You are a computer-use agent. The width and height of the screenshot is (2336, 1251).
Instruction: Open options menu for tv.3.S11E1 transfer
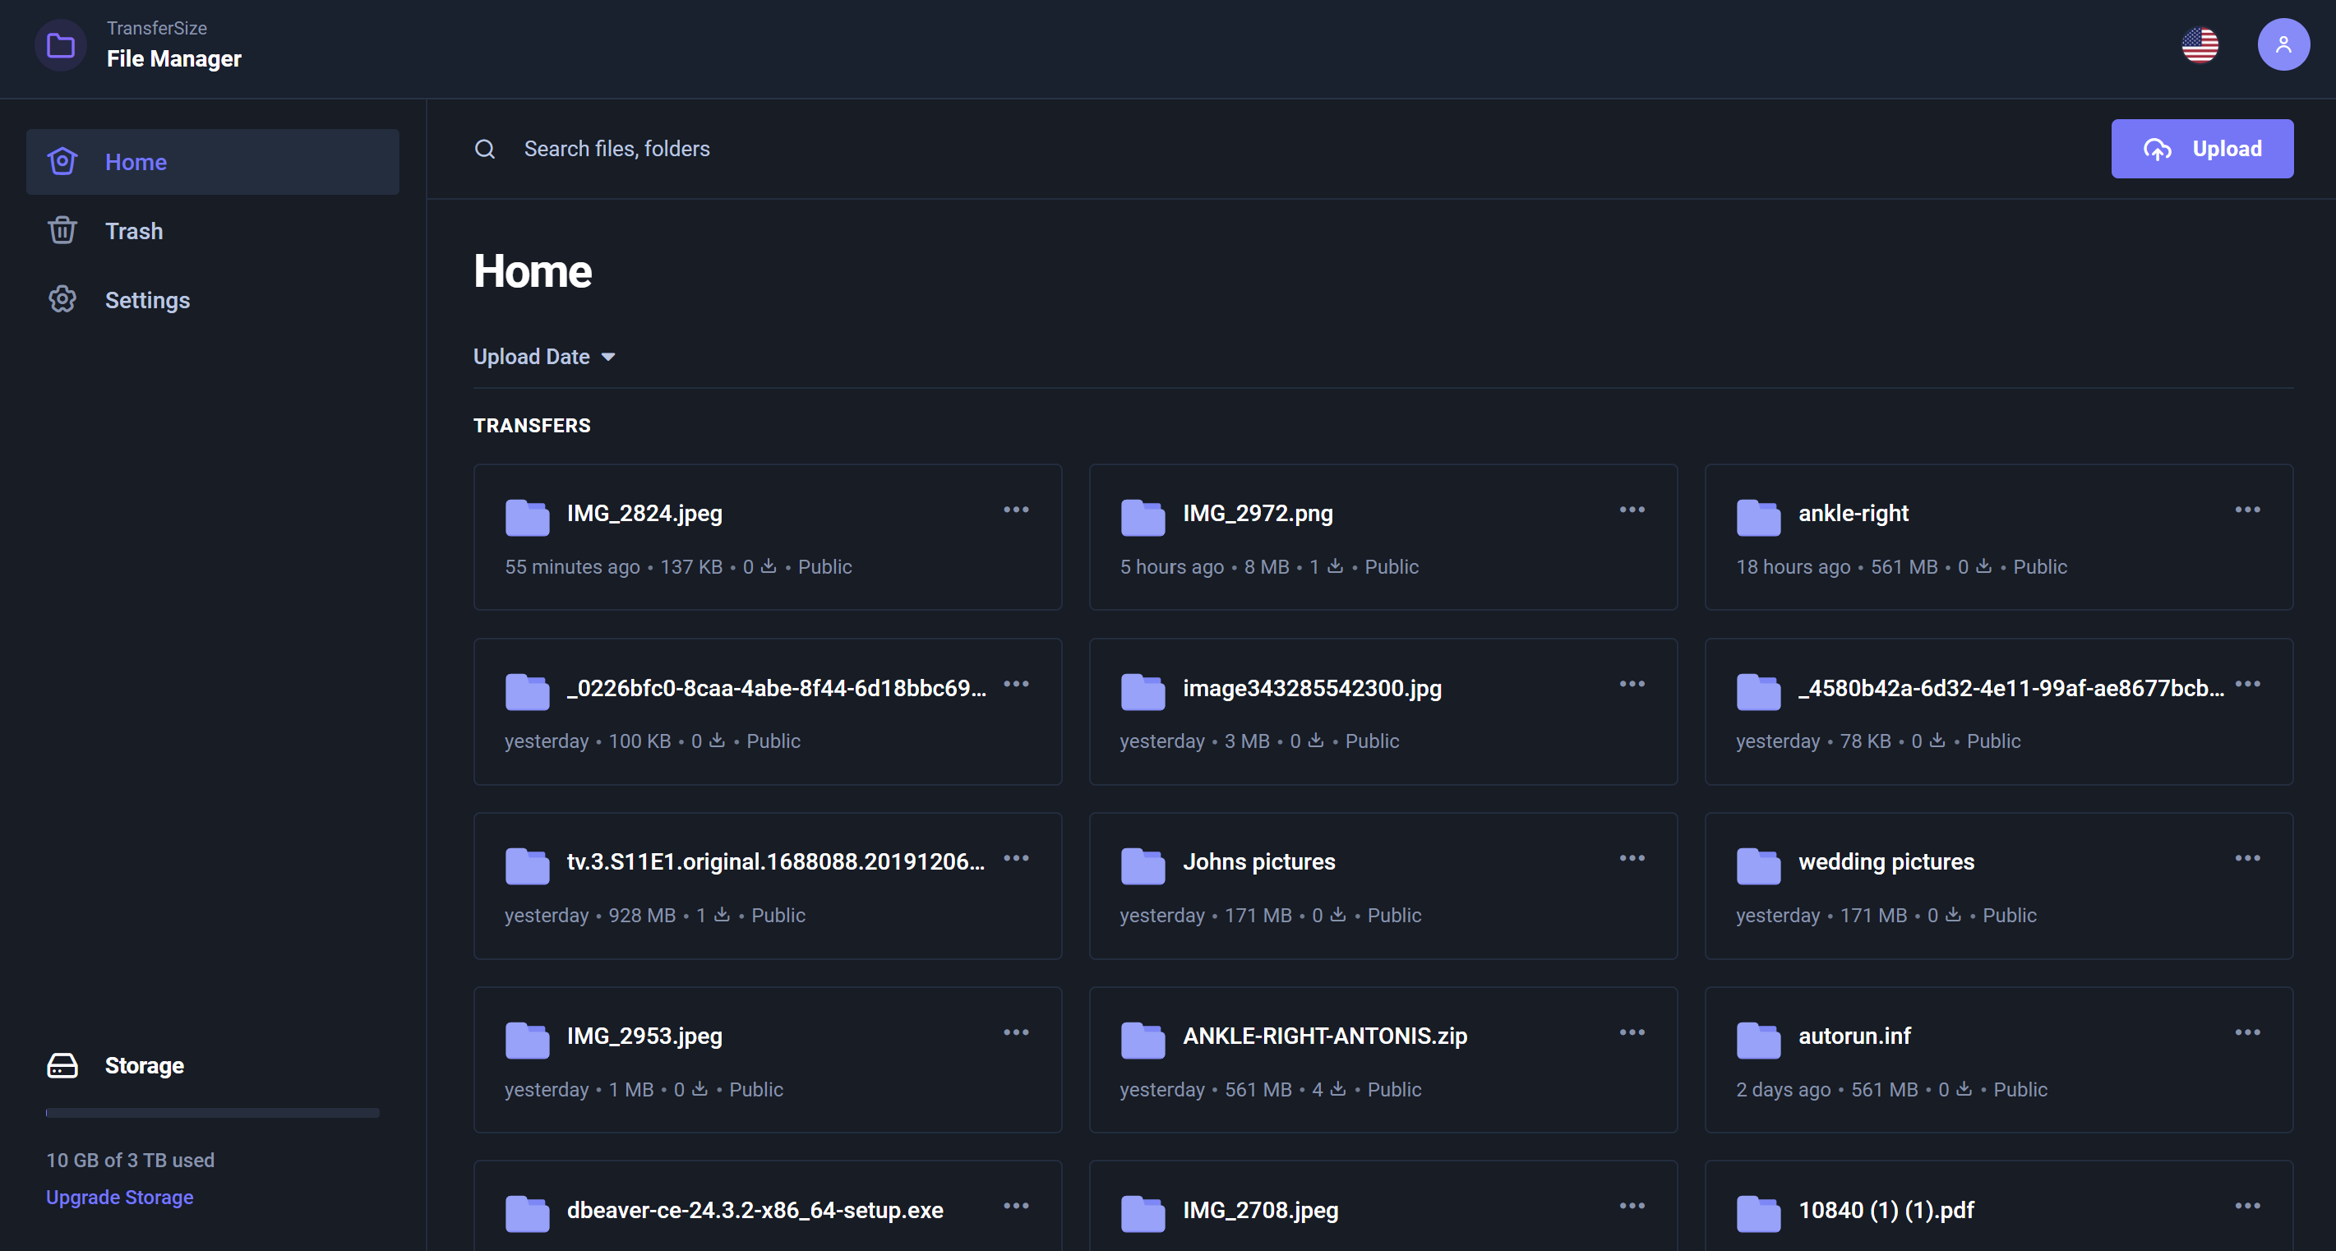pos(1016,857)
